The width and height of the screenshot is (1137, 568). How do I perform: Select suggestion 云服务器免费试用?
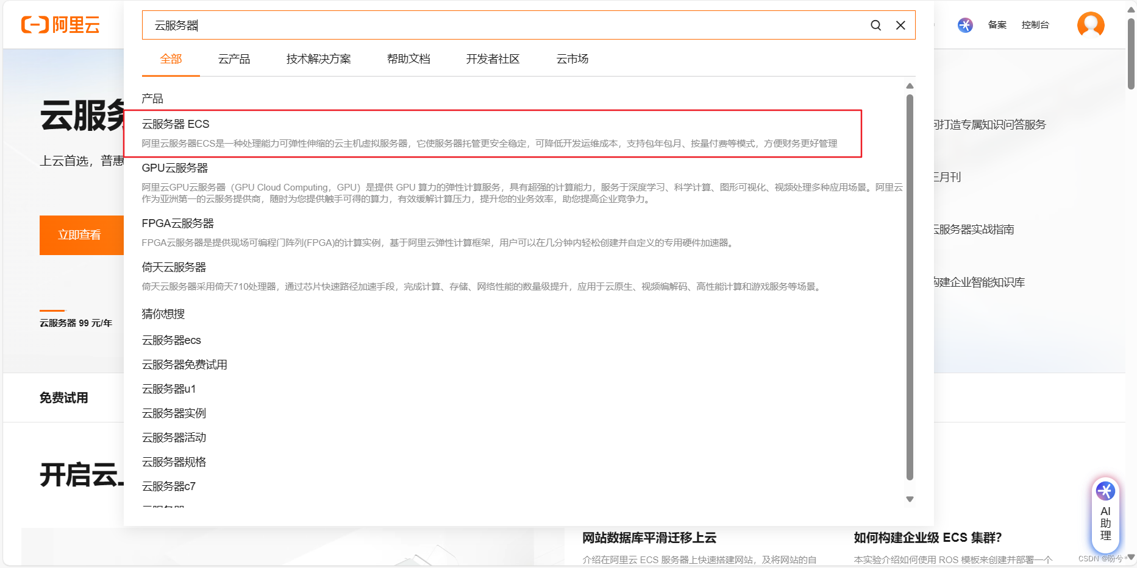(x=185, y=365)
